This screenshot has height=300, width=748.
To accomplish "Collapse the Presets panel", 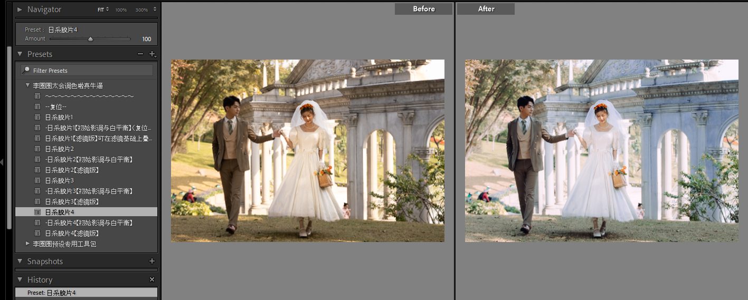I will click(x=20, y=54).
